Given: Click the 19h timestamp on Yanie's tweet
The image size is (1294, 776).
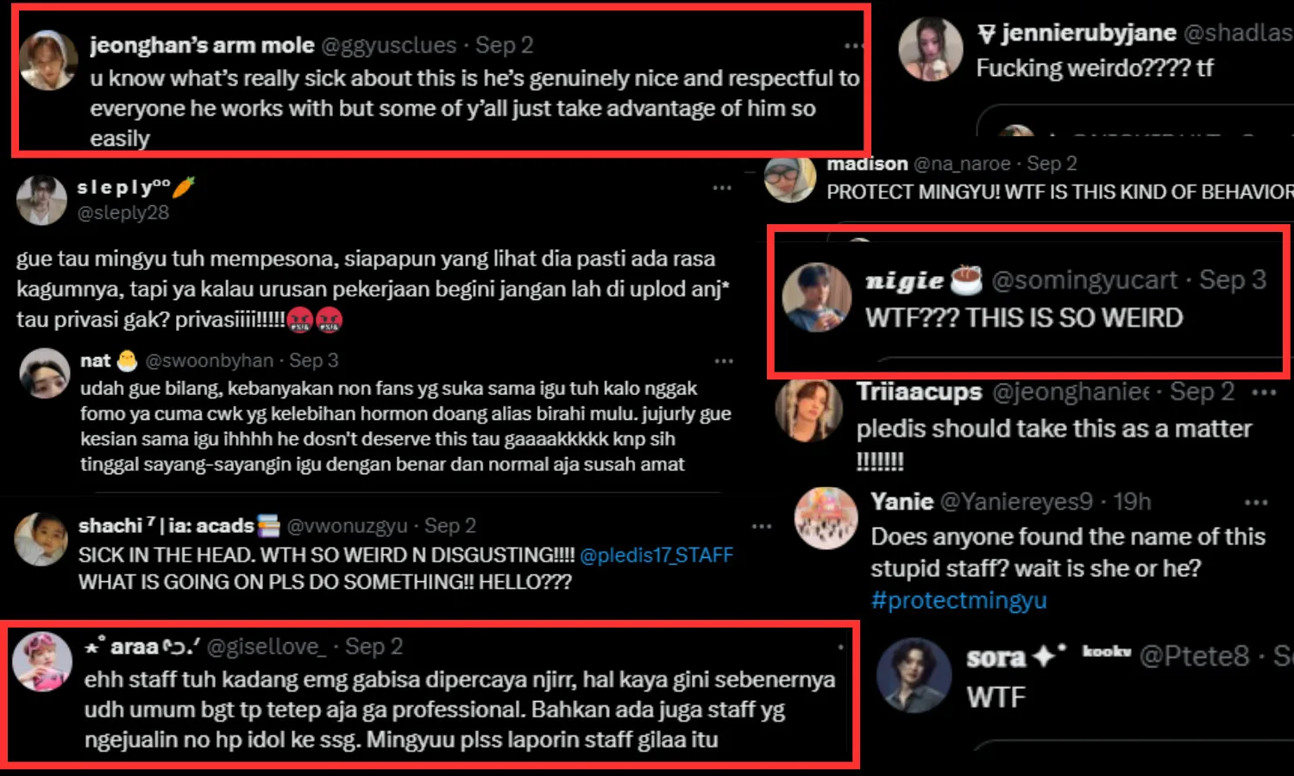Looking at the screenshot, I should [x=1132, y=502].
